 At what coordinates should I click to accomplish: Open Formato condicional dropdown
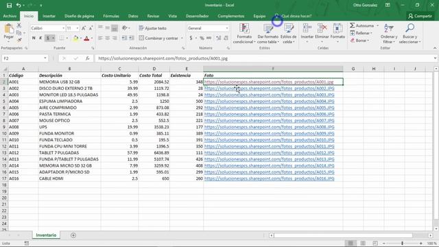(x=244, y=34)
